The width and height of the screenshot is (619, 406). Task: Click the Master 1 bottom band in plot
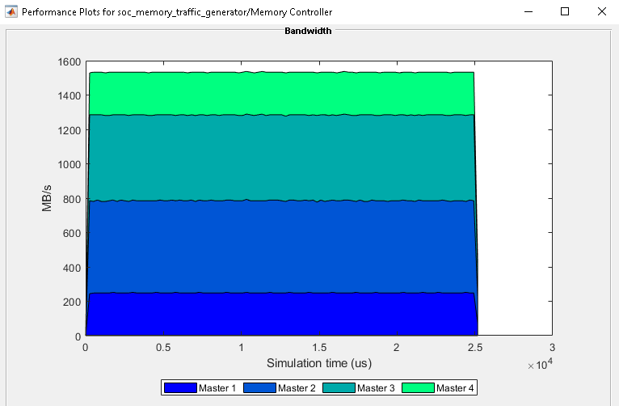pyautogui.click(x=281, y=314)
